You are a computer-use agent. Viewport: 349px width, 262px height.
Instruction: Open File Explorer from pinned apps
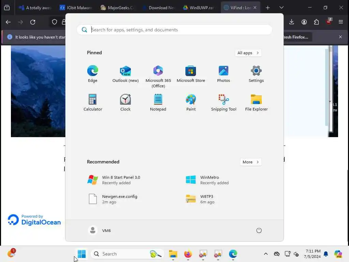(256, 103)
